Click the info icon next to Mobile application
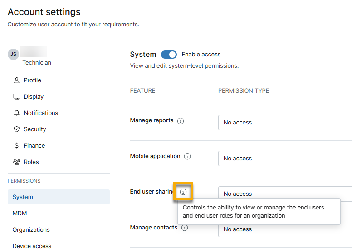352x249 pixels. tap(187, 156)
